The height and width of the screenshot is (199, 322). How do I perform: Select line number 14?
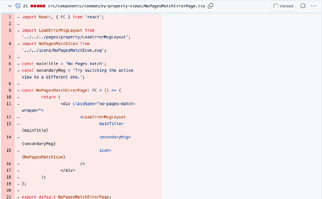(x=8, y=137)
